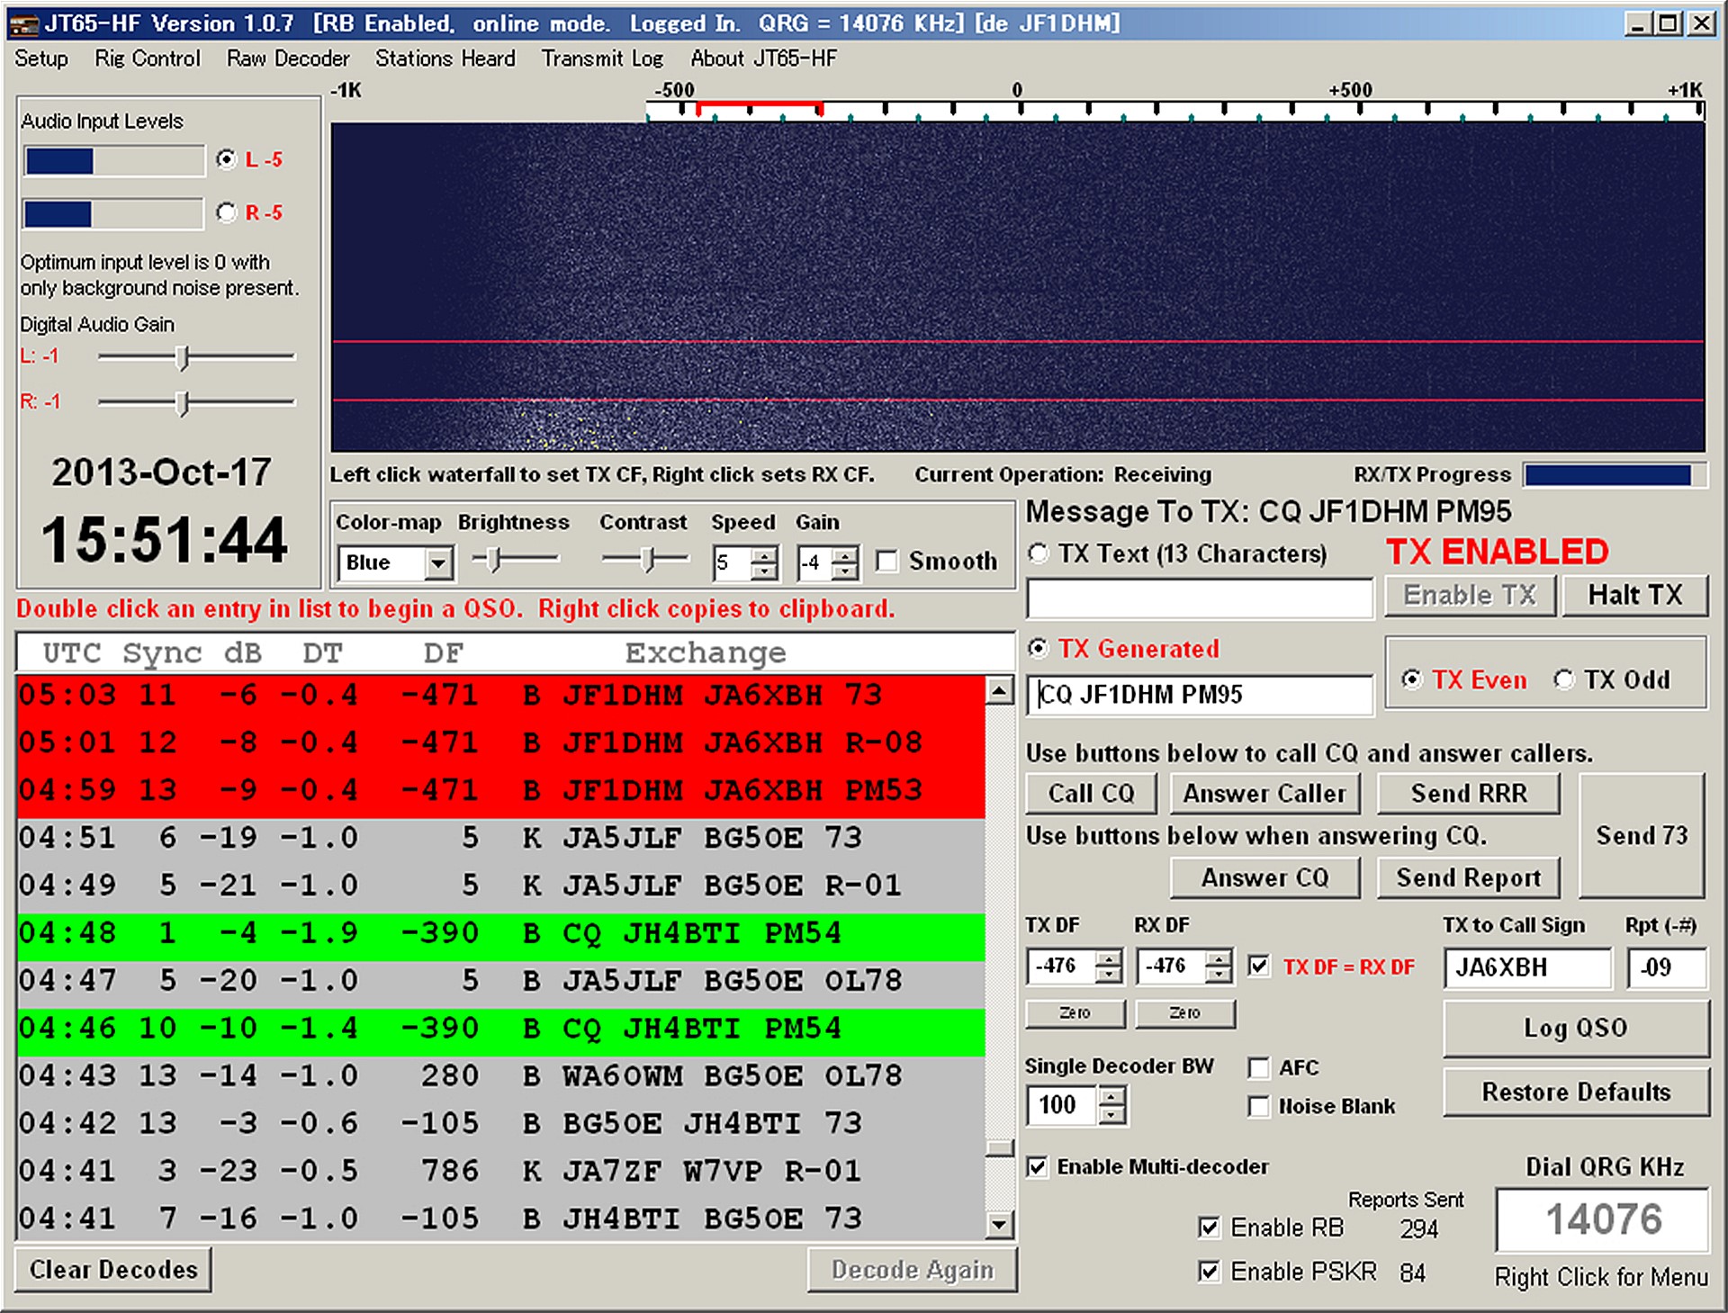Screen dimensions: 1728x1313
Task: Select the 04:41 JA7ZF W7VP R-01 row
Action: coord(501,1172)
